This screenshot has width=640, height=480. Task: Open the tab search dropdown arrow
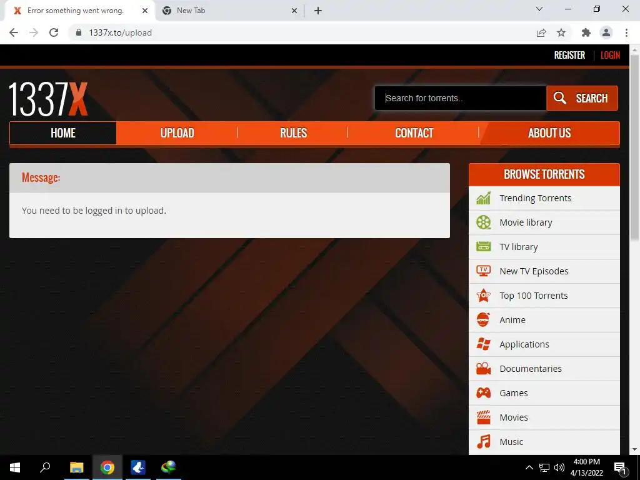coord(539,9)
